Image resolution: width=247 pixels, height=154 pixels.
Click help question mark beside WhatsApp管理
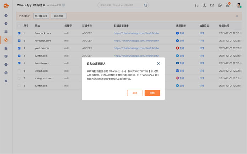coord(63,5)
